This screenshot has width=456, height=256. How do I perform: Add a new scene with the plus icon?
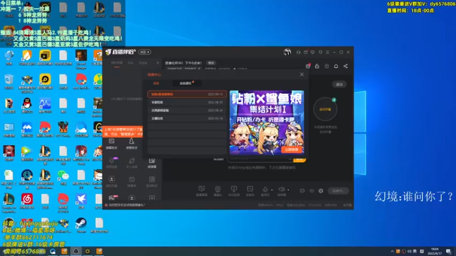point(158,63)
